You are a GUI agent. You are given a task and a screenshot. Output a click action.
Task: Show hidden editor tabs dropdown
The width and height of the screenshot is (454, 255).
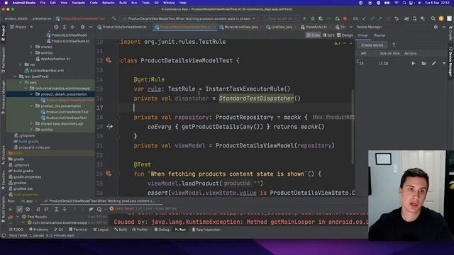[x=351, y=27]
